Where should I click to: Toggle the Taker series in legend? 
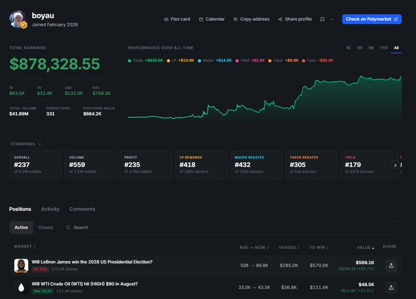coord(283,61)
